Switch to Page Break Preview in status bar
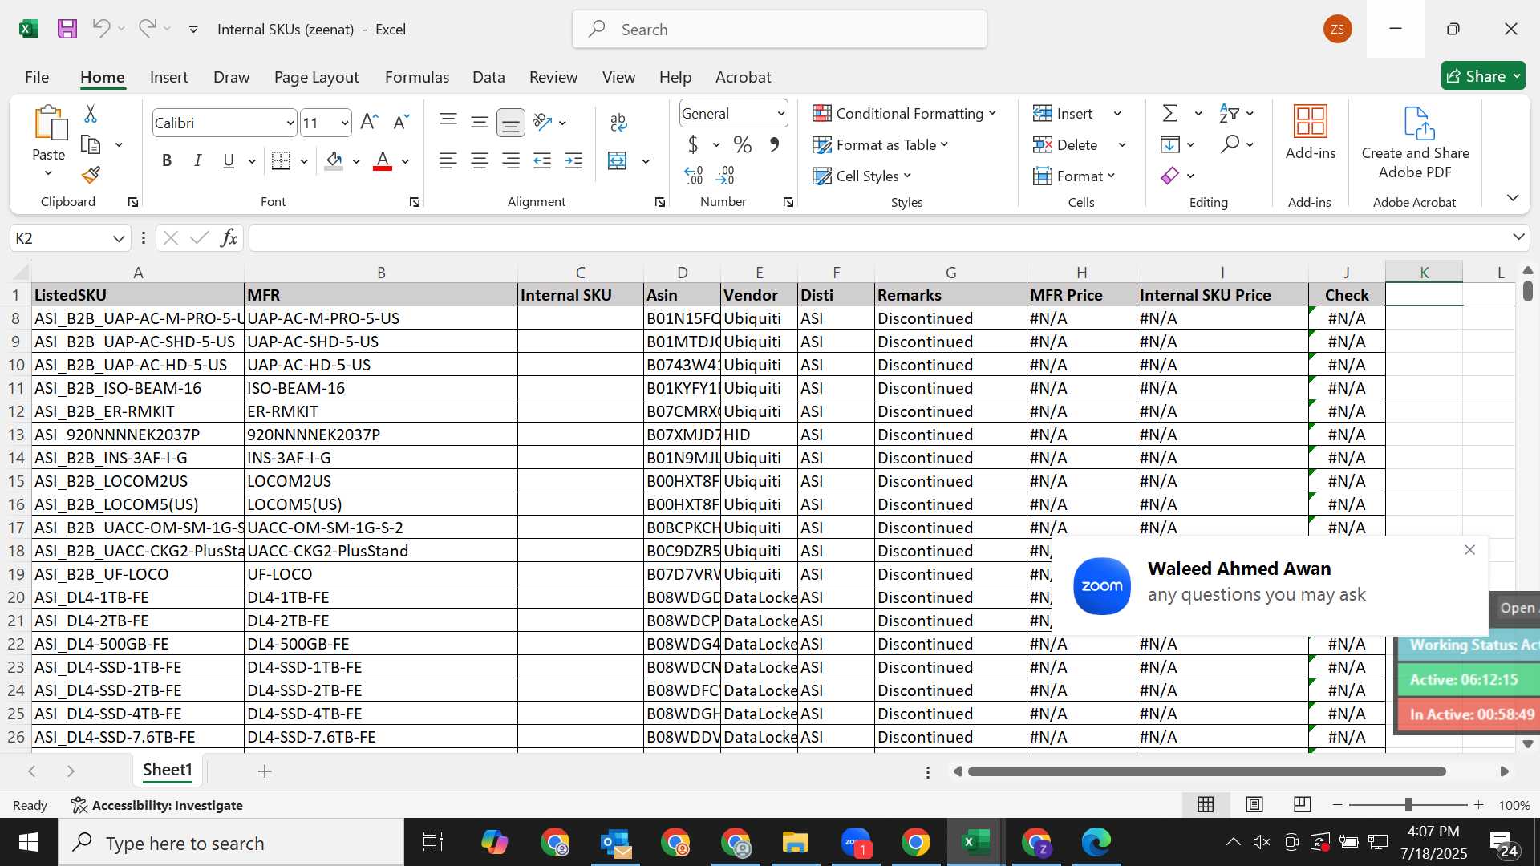Image resolution: width=1540 pixels, height=866 pixels. [x=1303, y=804]
